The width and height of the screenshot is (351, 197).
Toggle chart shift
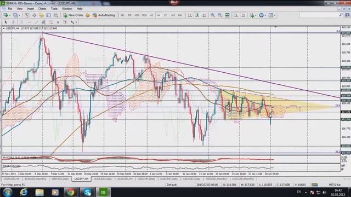pos(244,15)
